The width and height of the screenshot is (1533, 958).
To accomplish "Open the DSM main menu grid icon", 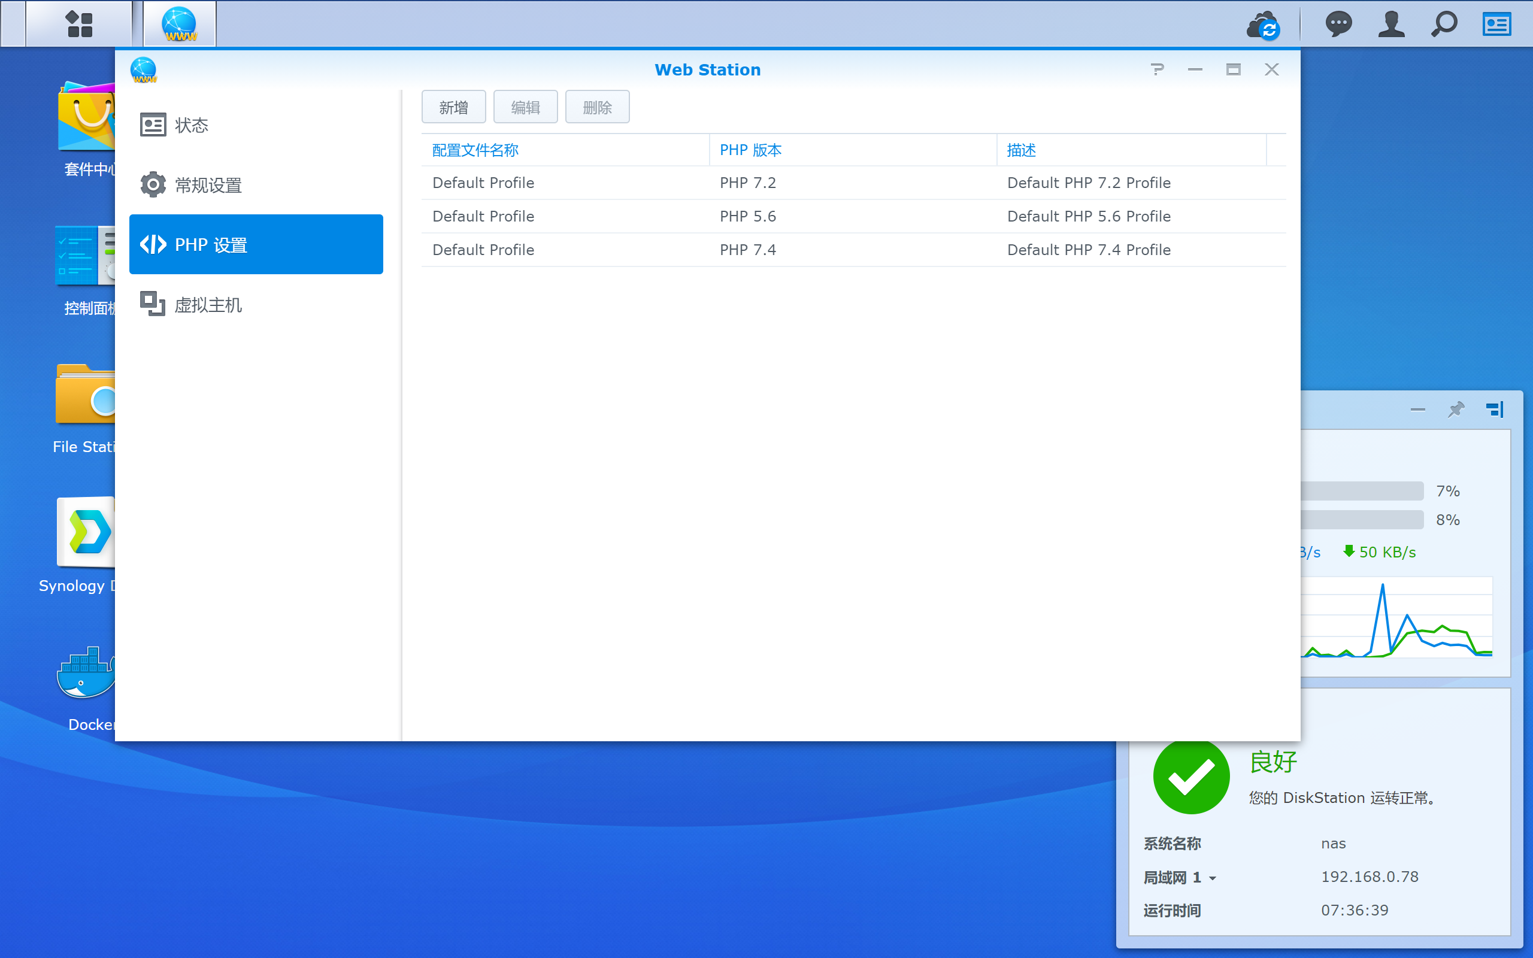I will (x=79, y=24).
